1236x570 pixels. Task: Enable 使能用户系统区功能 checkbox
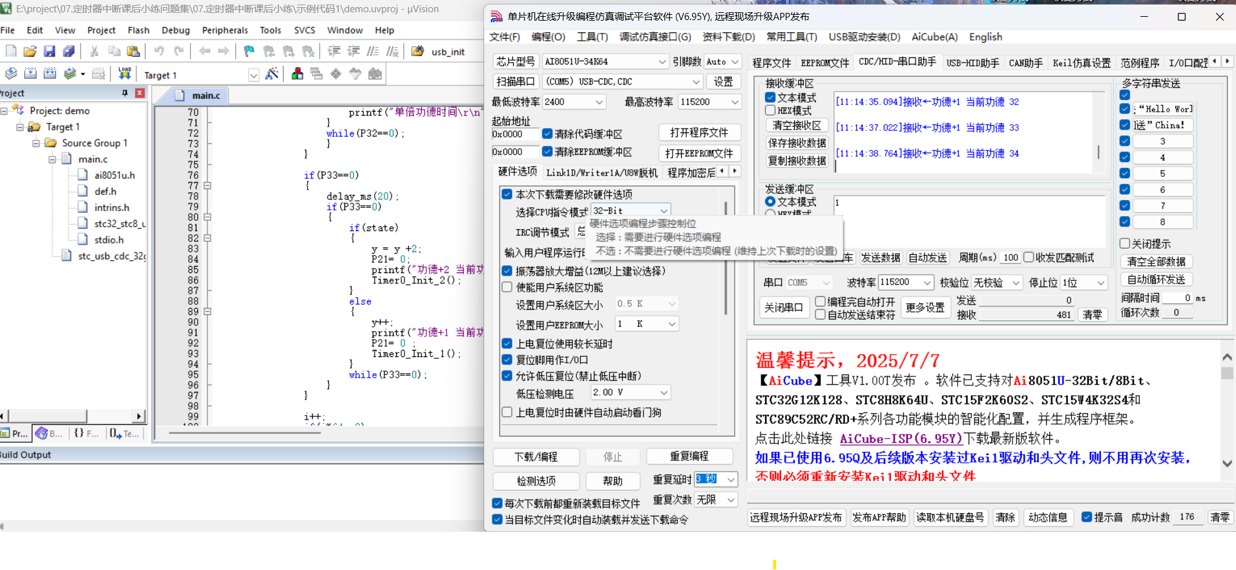[507, 287]
